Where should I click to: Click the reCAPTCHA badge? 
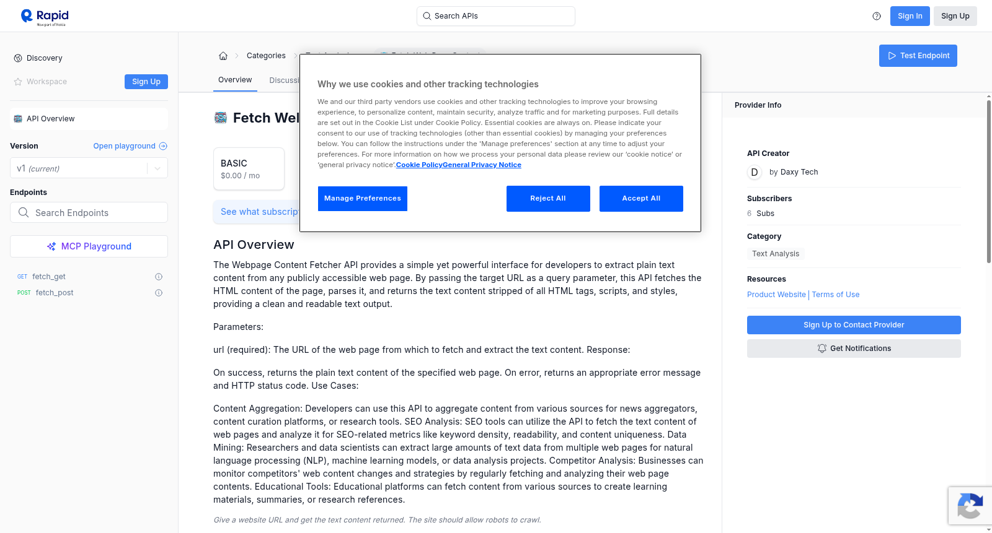coord(970,506)
